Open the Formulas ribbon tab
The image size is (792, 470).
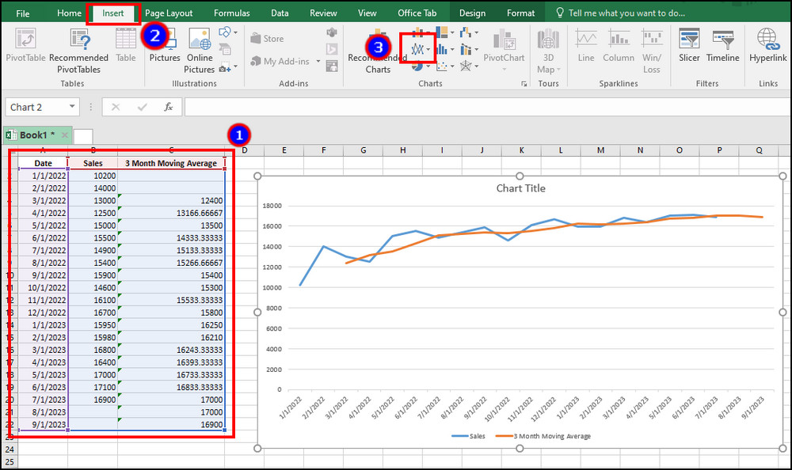tap(231, 12)
